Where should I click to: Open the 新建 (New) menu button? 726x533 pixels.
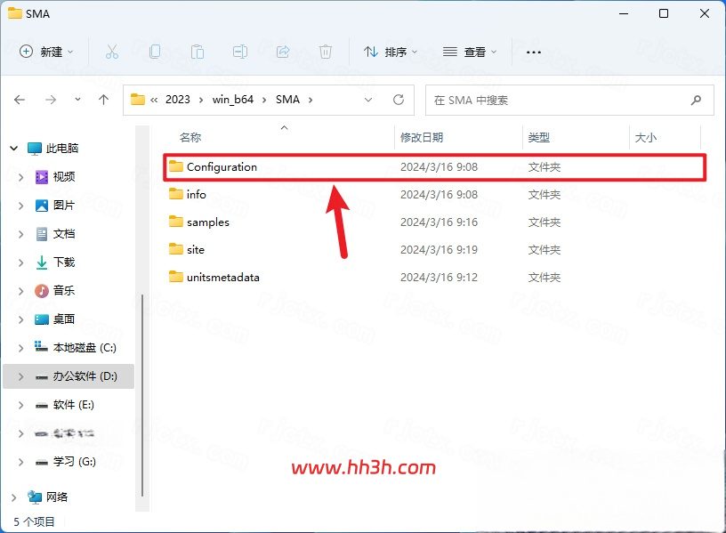point(46,52)
